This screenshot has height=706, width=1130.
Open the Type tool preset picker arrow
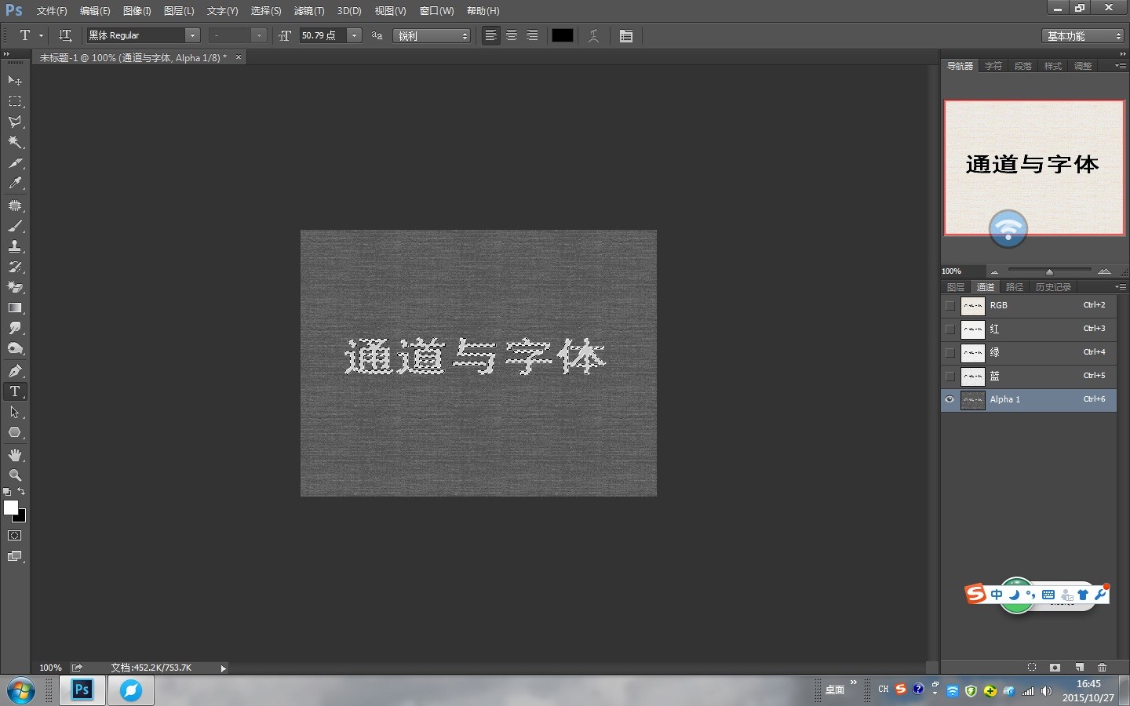[42, 36]
